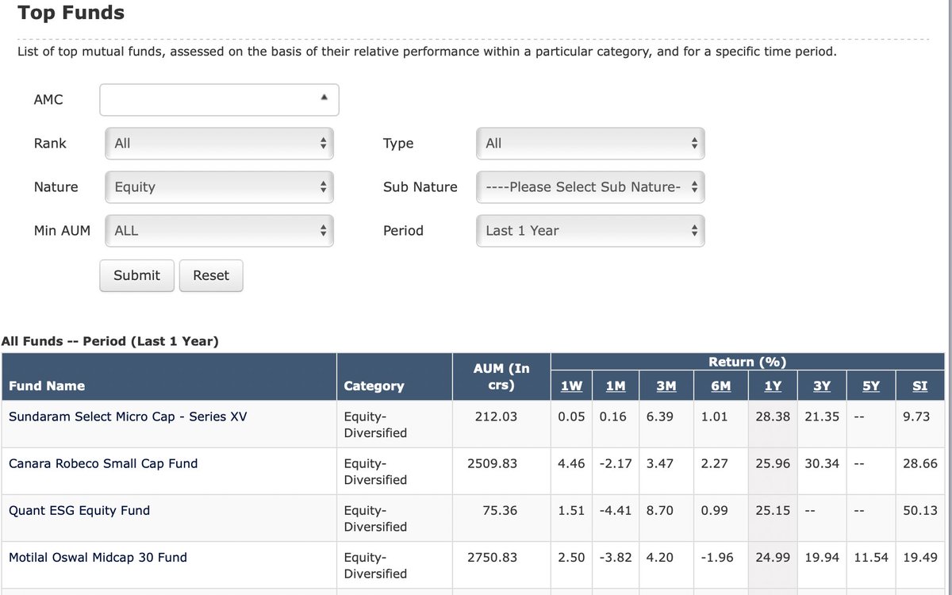Click 5Y return value 11.54

(x=871, y=558)
